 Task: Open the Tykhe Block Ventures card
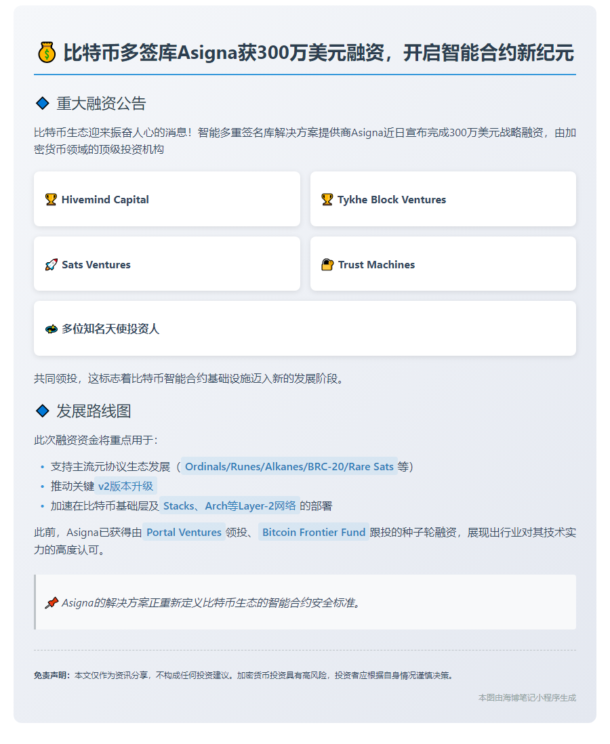pos(443,199)
